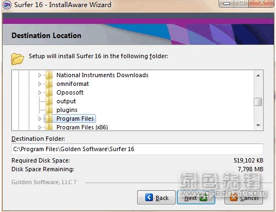276x212 pixels.
Task: Go back with the Back button
Action: [156, 197]
